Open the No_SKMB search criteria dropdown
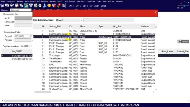 26,46
